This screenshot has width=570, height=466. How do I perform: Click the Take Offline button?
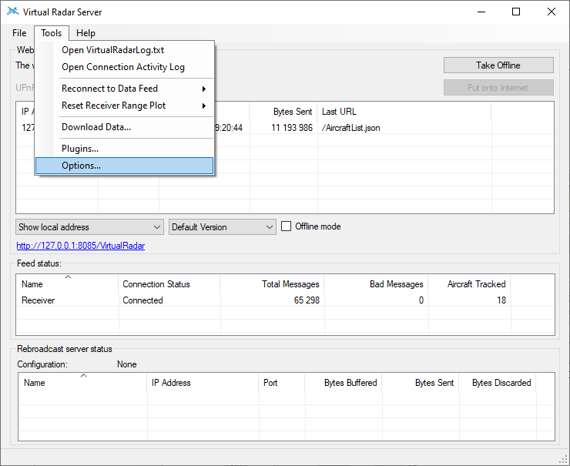(x=498, y=65)
